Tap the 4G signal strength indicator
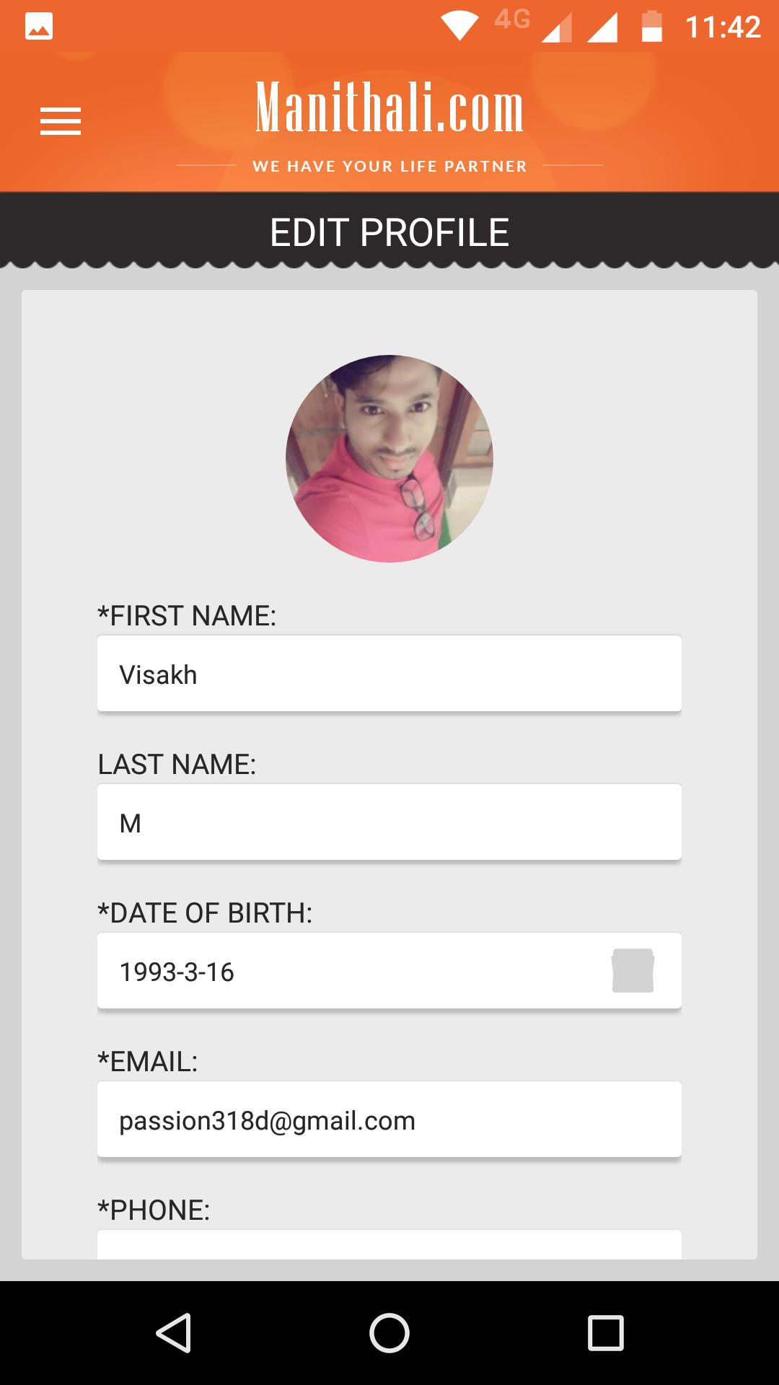This screenshot has width=779, height=1385. click(x=555, y=27)
